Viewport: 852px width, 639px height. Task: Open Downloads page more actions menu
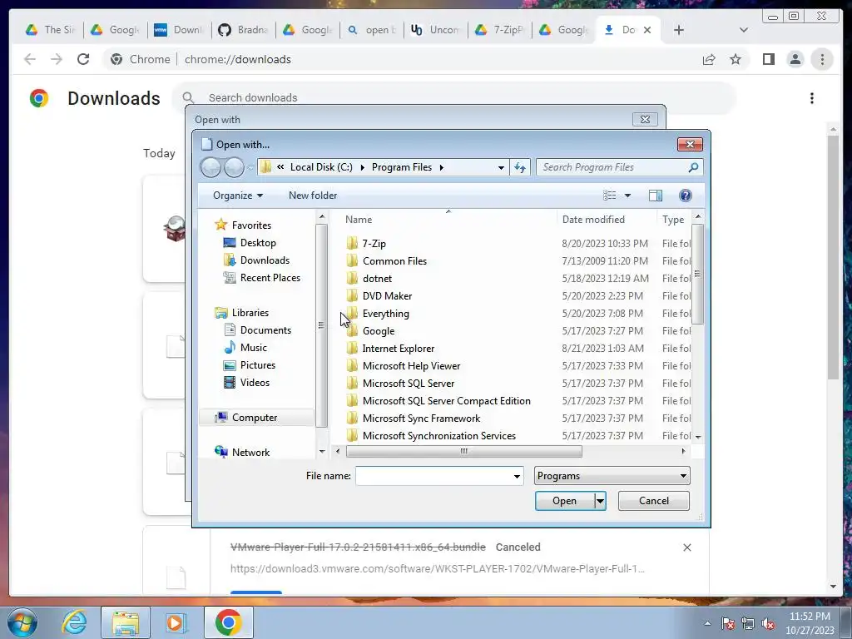812,98
